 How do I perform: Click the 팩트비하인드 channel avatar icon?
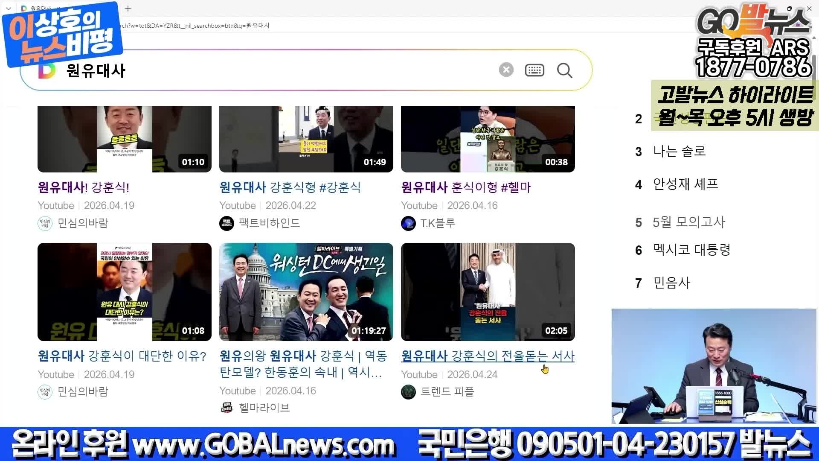[227, 223]
